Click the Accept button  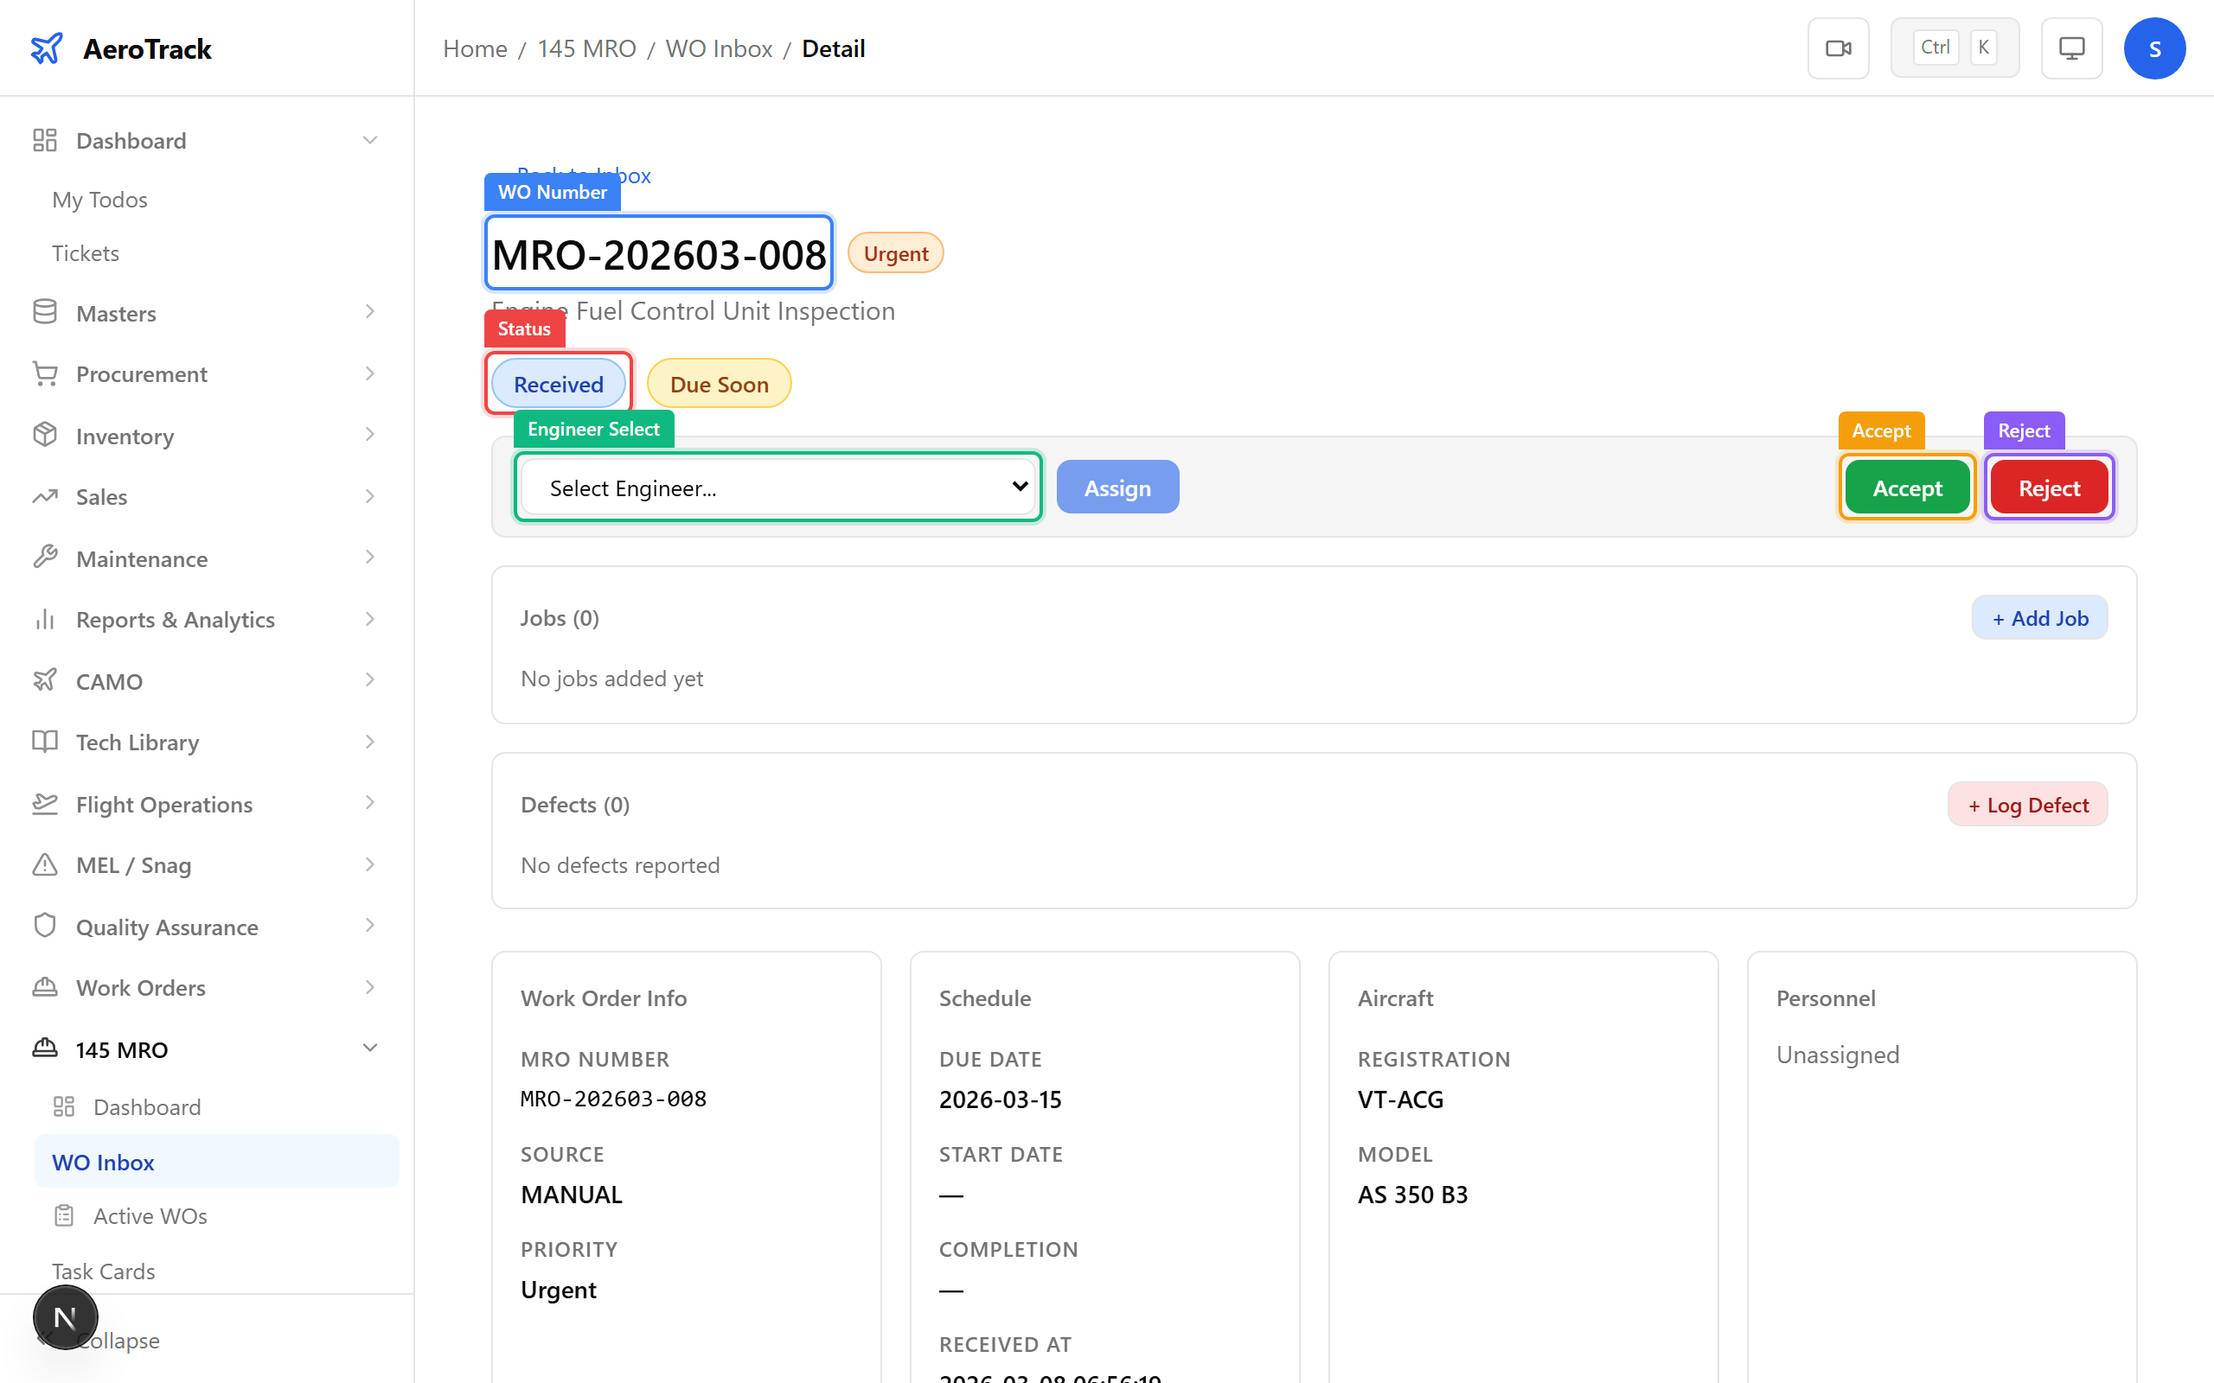[1907, 487]
